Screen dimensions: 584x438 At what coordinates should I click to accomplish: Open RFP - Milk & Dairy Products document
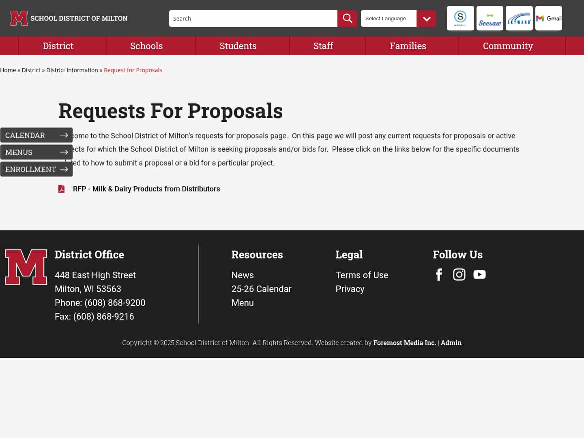146,189
